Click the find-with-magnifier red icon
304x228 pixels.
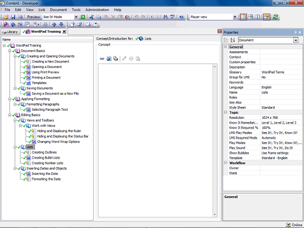click(127, 17)
